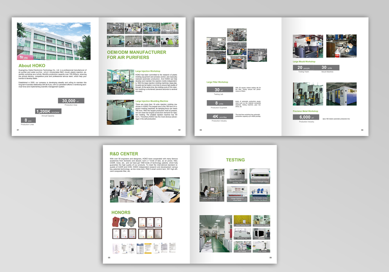Click the 'Precision Metal Workshop' caption

point(305,111)
